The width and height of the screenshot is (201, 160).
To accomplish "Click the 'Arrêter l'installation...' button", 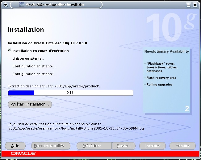I will pos(30,104).
